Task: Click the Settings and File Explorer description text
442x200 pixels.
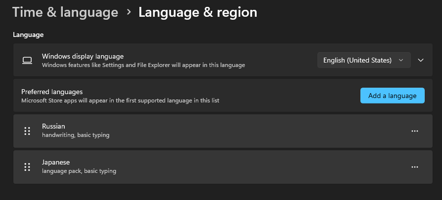Action: coord(143,65)
